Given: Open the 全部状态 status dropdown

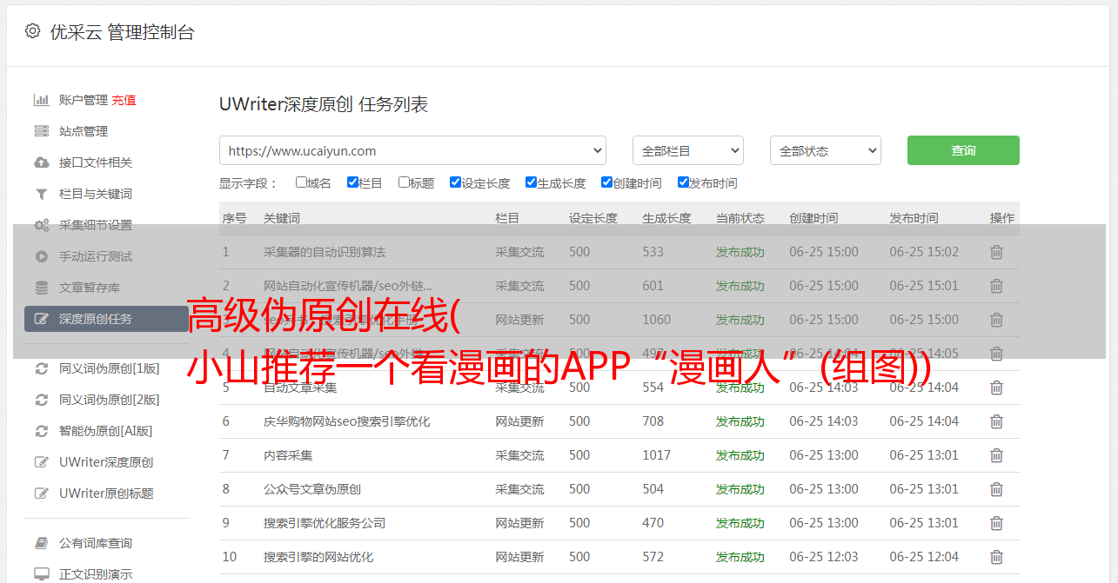Looking at the screenshot, I should (825, 150).
